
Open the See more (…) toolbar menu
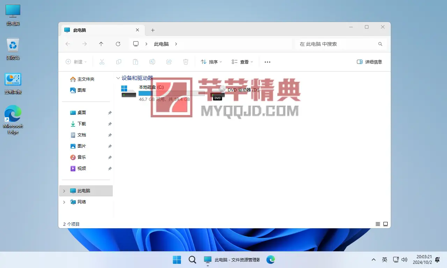(x=268, y=62)
